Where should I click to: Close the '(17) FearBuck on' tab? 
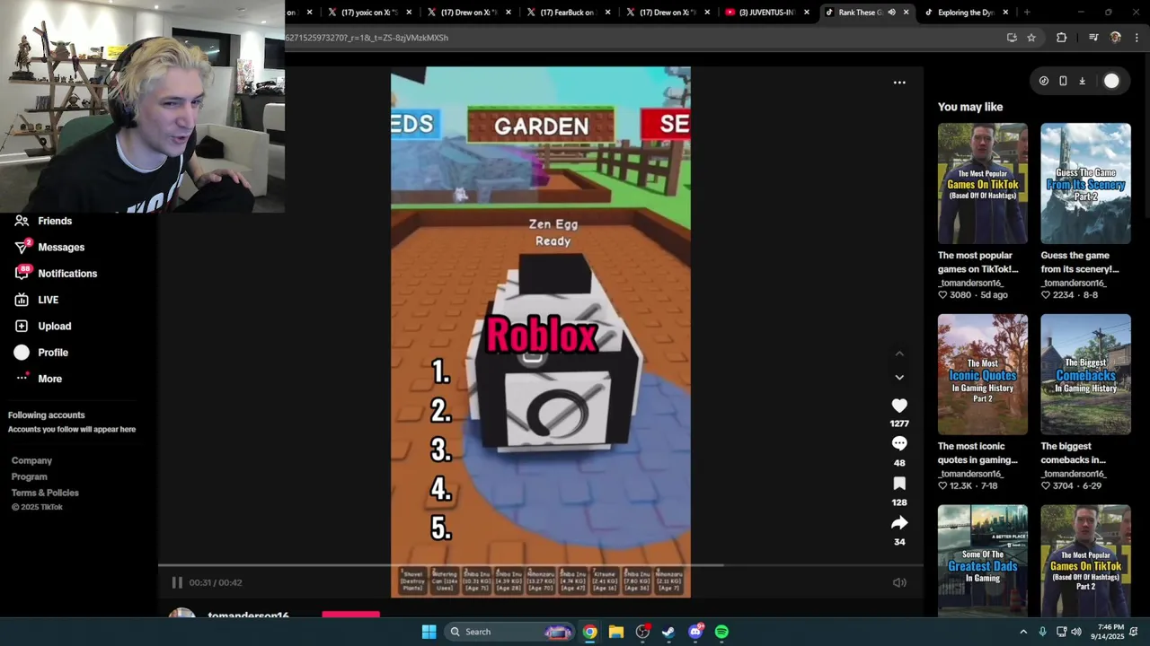607,13
